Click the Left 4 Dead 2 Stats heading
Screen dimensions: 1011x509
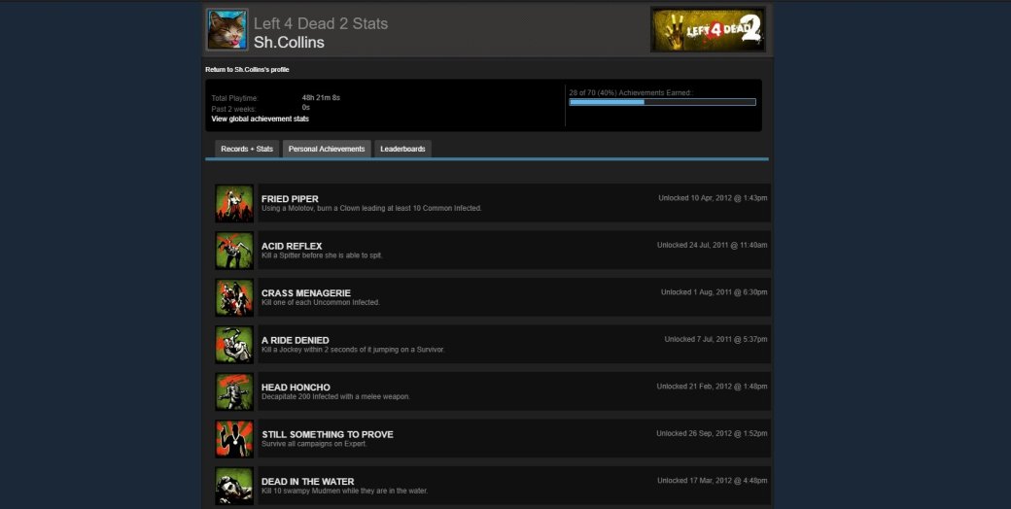point(321,24)
